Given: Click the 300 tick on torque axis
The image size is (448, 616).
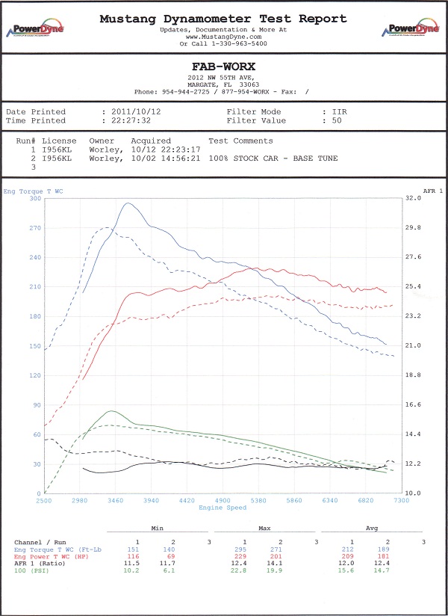Looking at the screenshot, I should coord(35,198).
